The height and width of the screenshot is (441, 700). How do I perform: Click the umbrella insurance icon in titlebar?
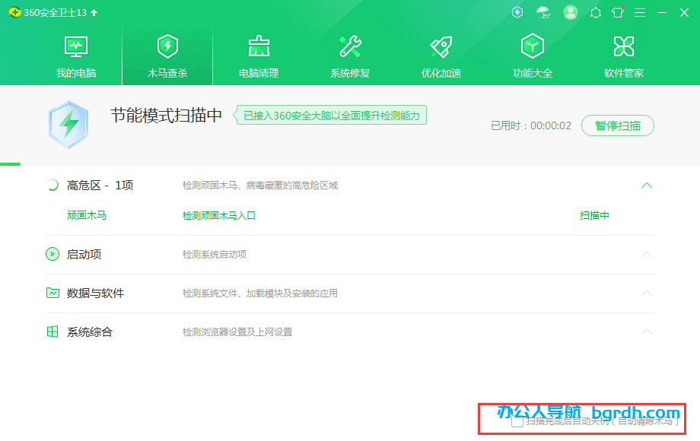coord(543,12)
